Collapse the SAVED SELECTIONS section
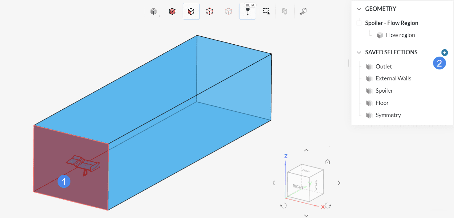454x218 pixels. (x=359, y=52)
